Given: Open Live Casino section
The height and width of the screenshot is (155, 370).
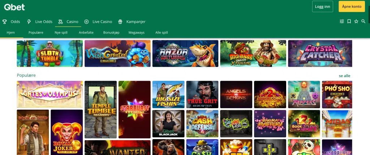Looking at the screenshot, I should tap(102, 22).
